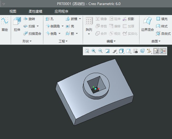Switch to the View (视图) tab
Image resolution: width=172 pixels, height=139 pixels.
(x=13, y=11)
